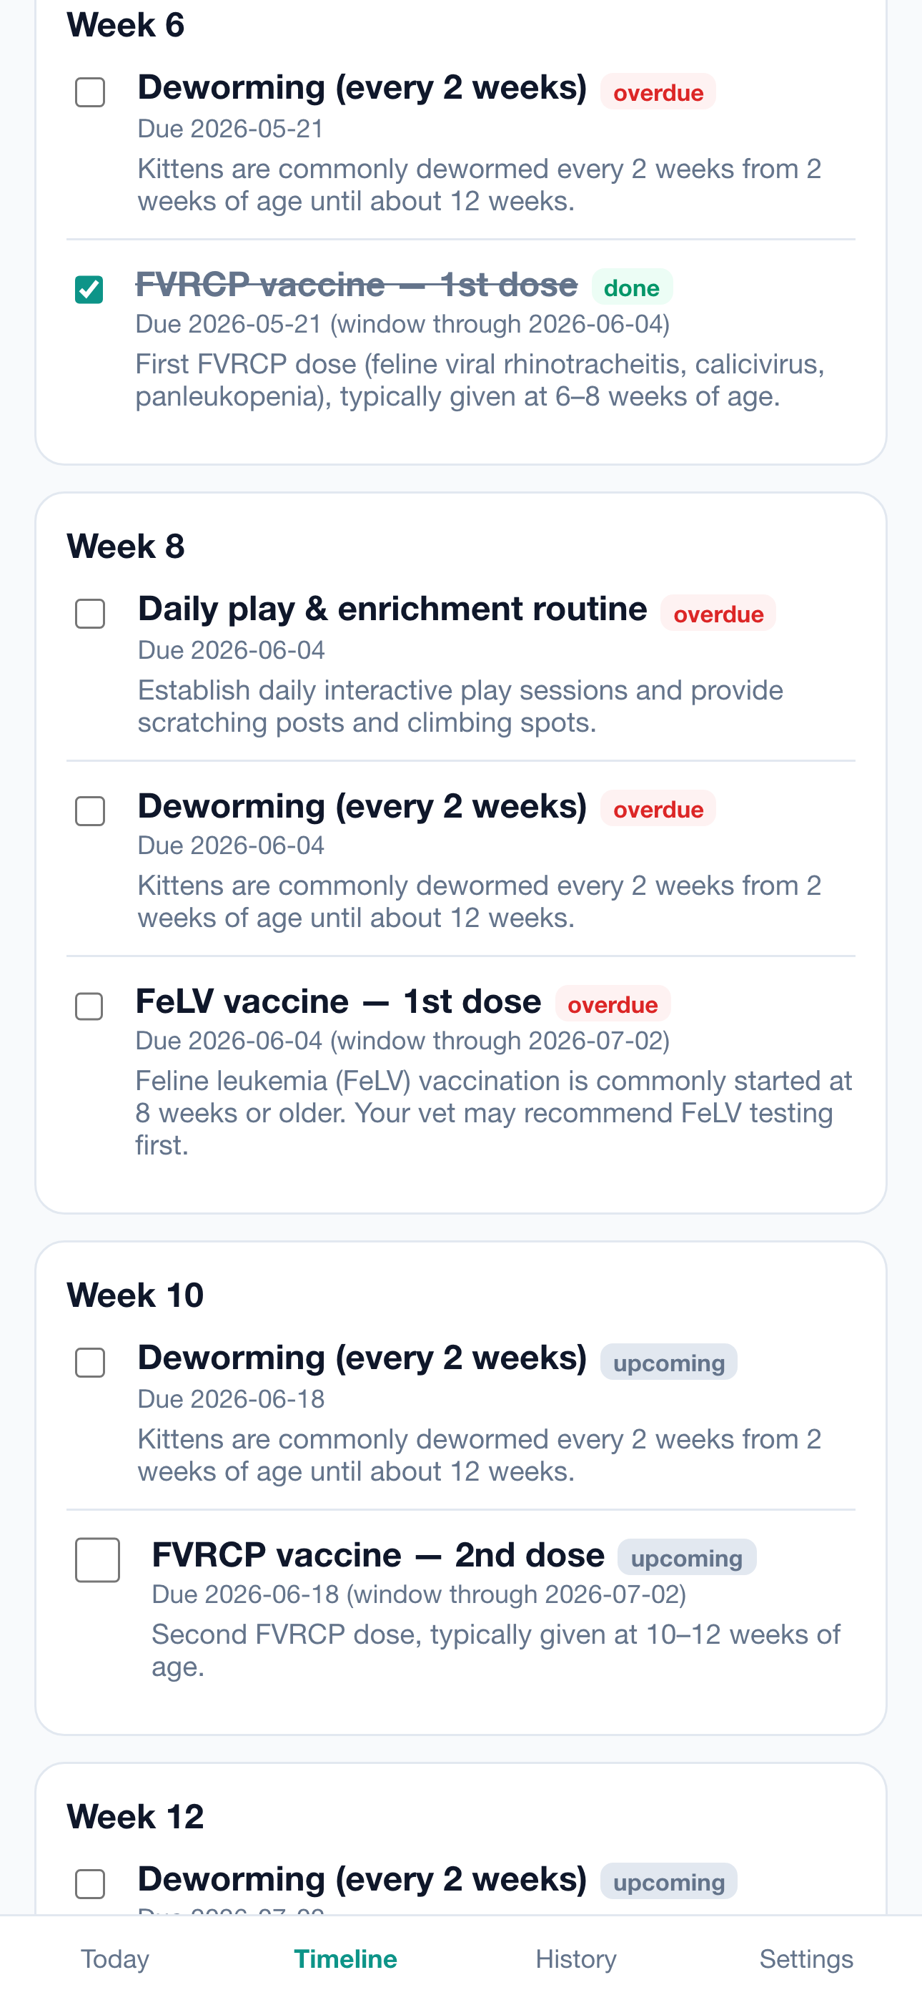Uncheck FVRCP vaccine 1st dose
Screen dimensions: 922x2000
coord(89,289)
